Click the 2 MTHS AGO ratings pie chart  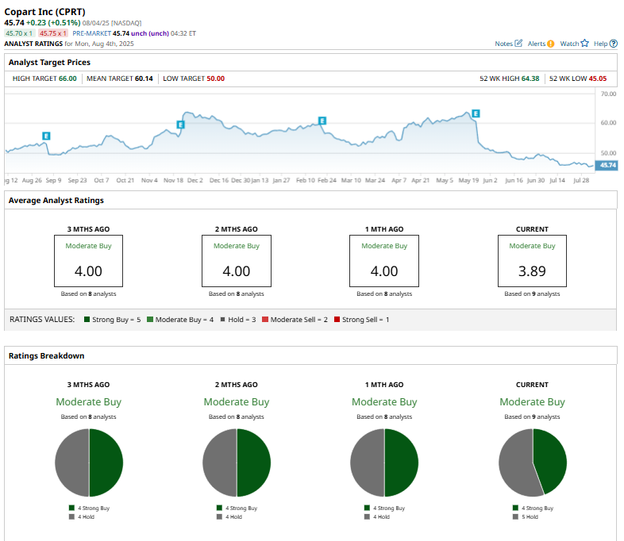(x=237, y=462)
